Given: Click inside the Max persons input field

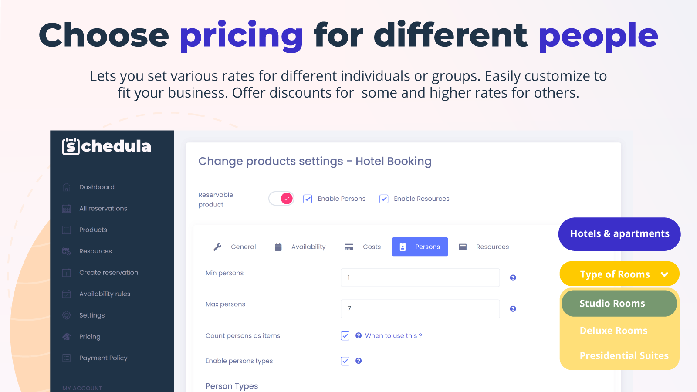Looking at the screenshot, I should [x=420, y=308].
